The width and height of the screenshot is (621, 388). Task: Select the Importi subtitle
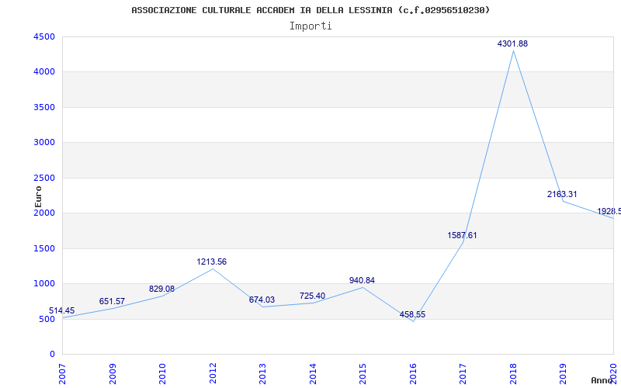click(x=310, y=26)
